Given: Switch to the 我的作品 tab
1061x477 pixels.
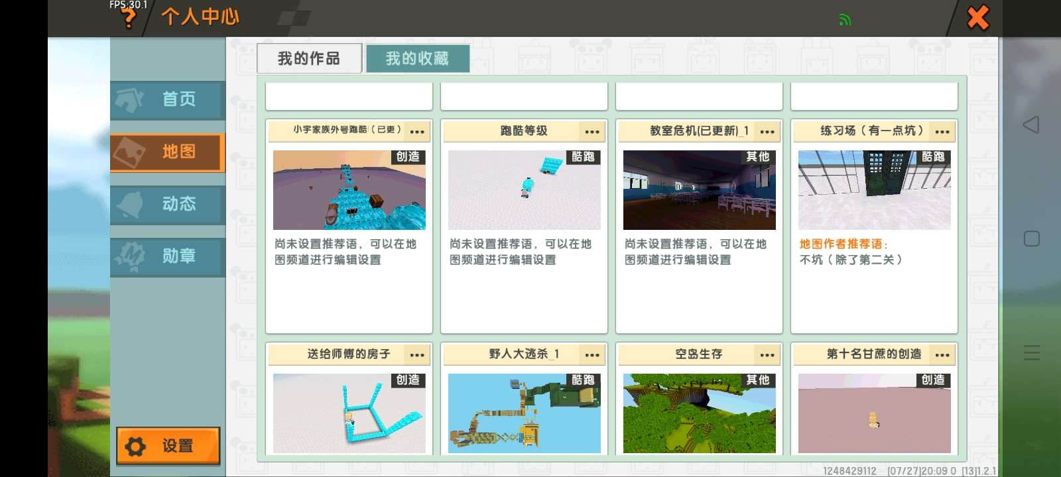Looking at the screenshot, I should 309,59.
